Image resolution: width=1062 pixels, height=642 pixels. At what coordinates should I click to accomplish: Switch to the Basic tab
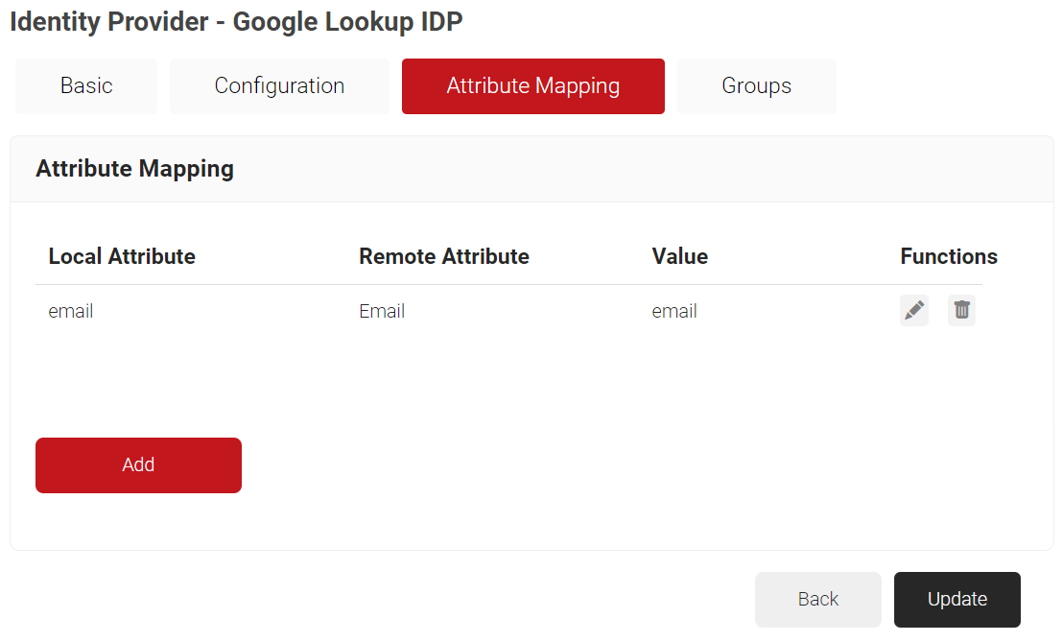click(x=86, y=86)
